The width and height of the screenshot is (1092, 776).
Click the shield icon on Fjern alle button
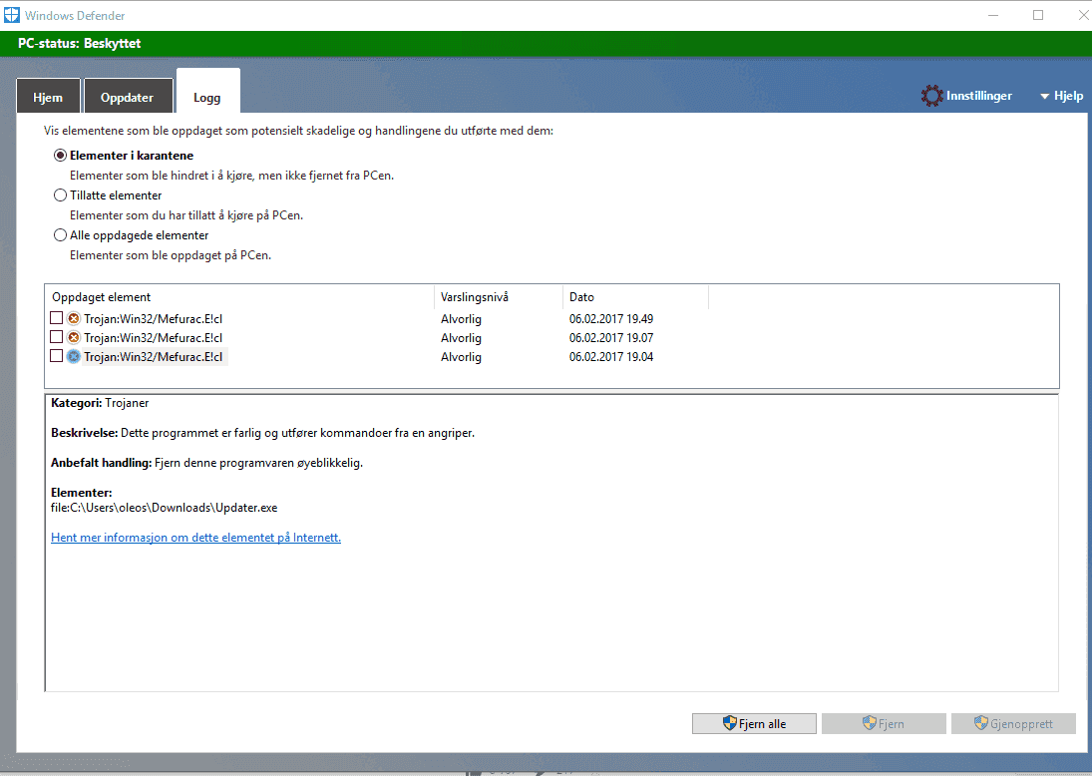(729, 723)
